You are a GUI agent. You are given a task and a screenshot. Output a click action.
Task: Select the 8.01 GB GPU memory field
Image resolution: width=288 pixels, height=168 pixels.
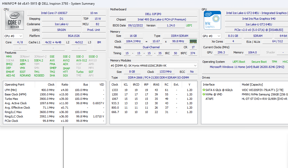click(x=233, y=36)
